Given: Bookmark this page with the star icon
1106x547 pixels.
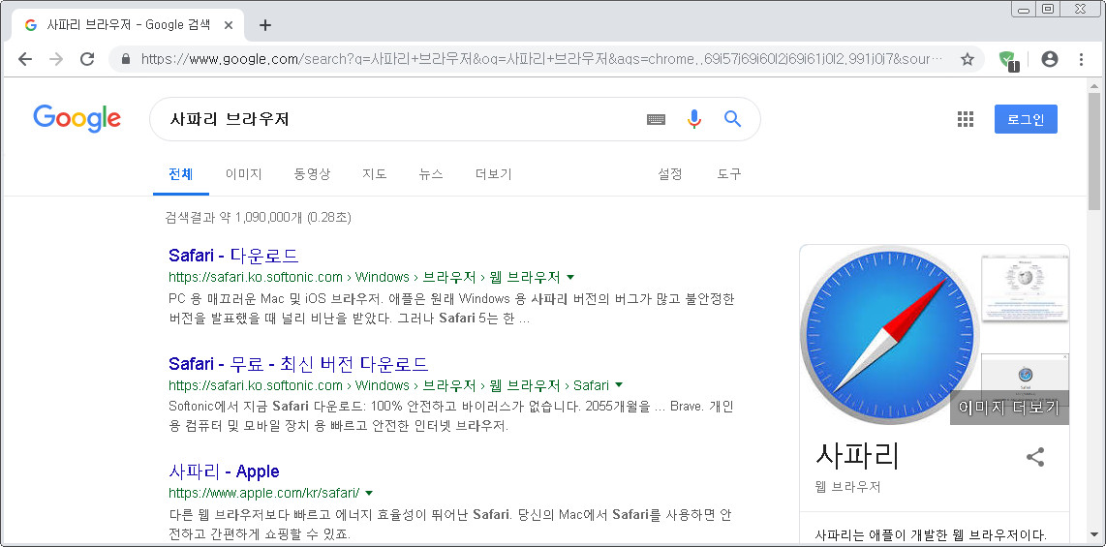Looking at the screenshot, I should [x=968, y=59].
